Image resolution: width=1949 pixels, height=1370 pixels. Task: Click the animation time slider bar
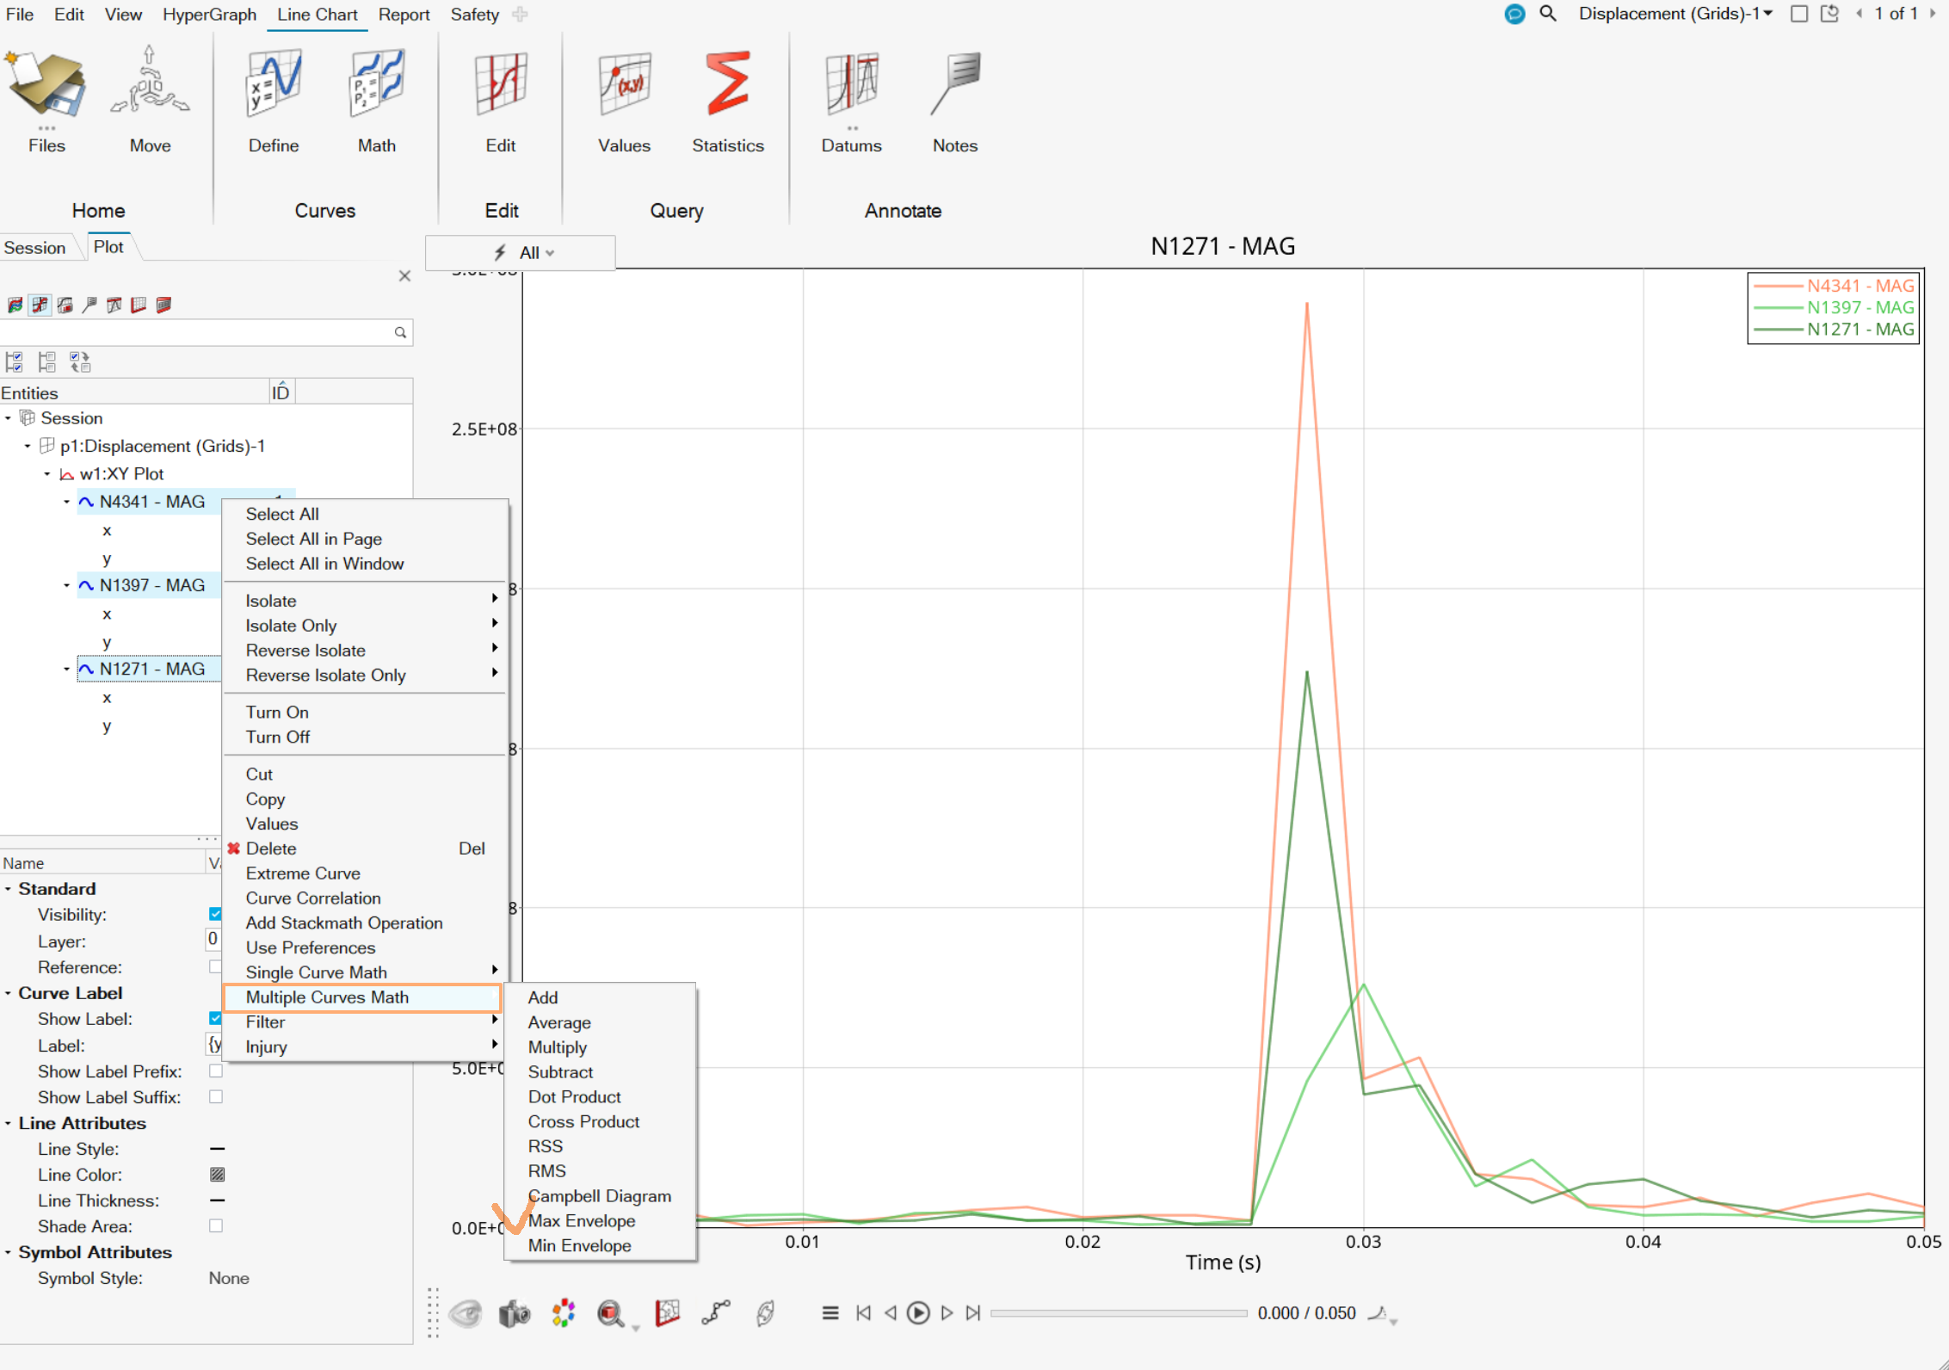pyautogui.click(x=1119, y=1313)
